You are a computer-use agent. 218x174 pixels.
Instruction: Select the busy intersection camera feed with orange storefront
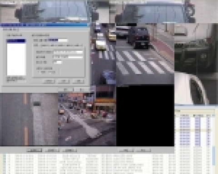tap(87, 119)
